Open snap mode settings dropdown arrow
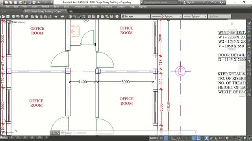252x141 pixels. (170, 138)
